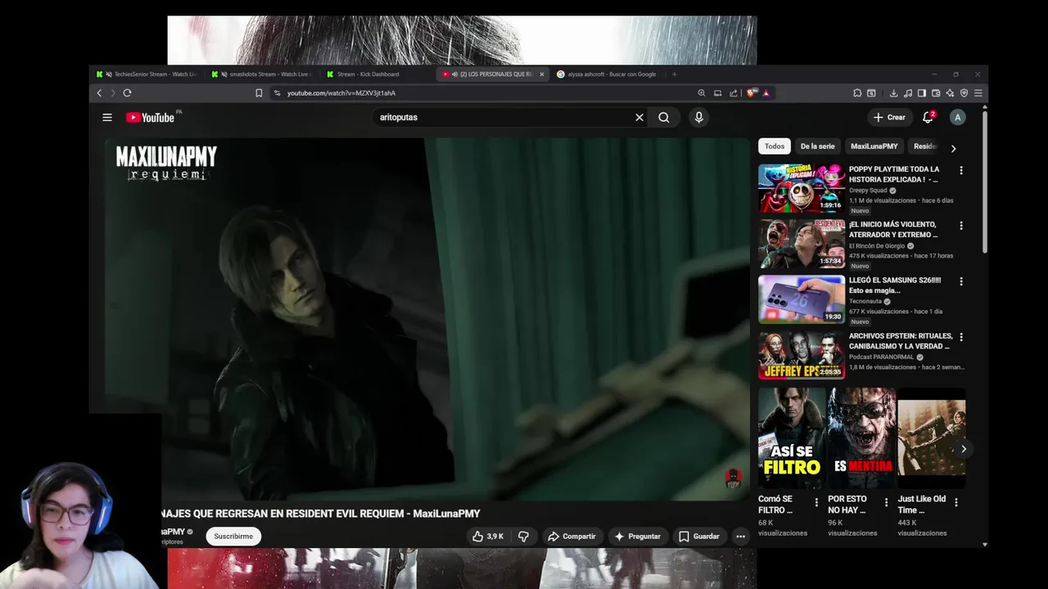Click the Preguntar button

[x=637, y=537]
